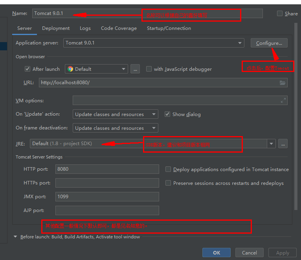Click the Apply button

(283, 253)
